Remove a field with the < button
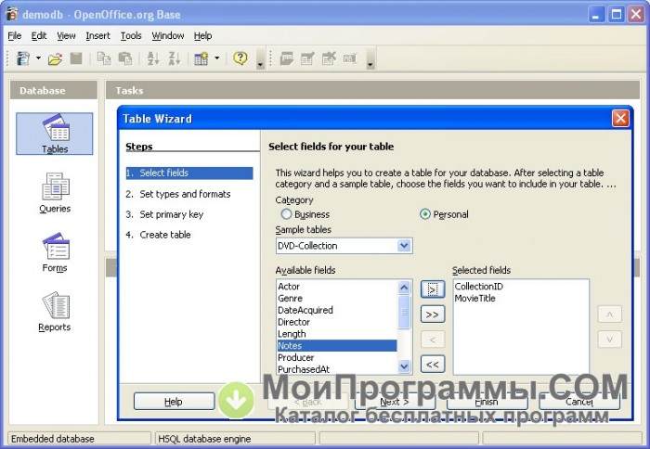Screen dimensions: 650x449 point(433,340)
